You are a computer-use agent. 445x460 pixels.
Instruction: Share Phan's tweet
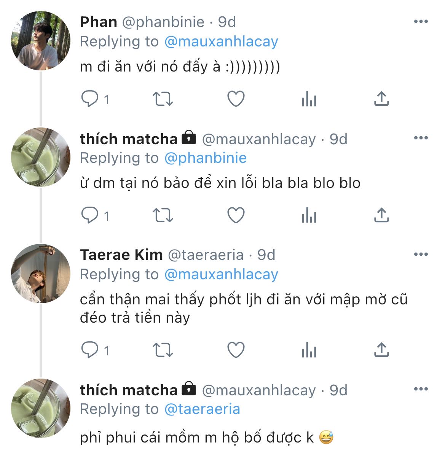click(381, 99)
